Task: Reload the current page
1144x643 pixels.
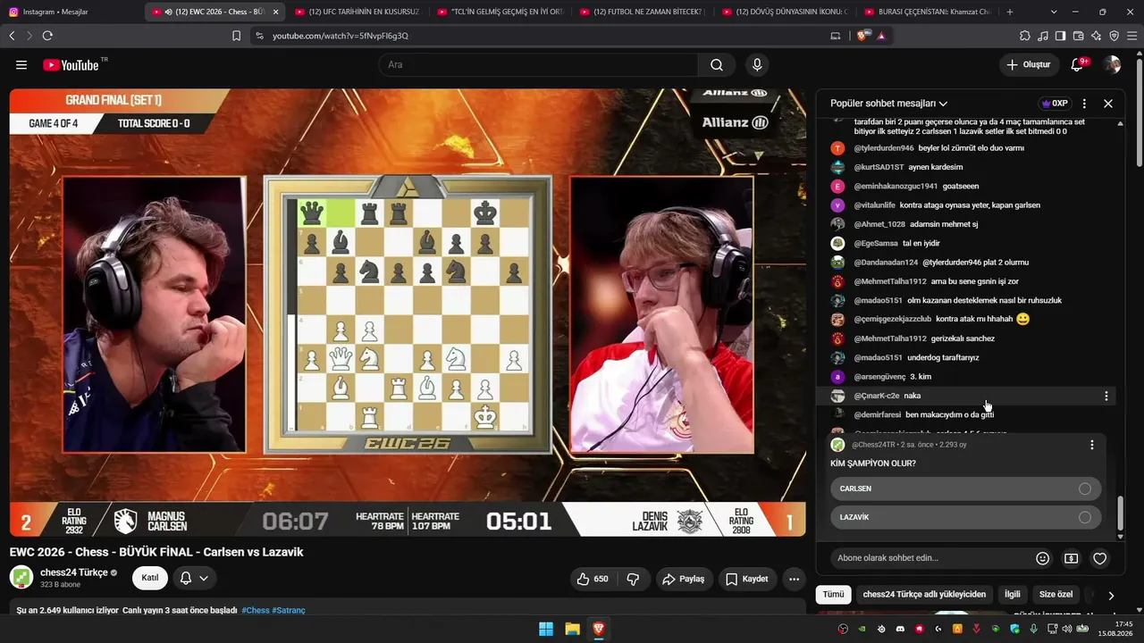Action: [x=47, y=36]
